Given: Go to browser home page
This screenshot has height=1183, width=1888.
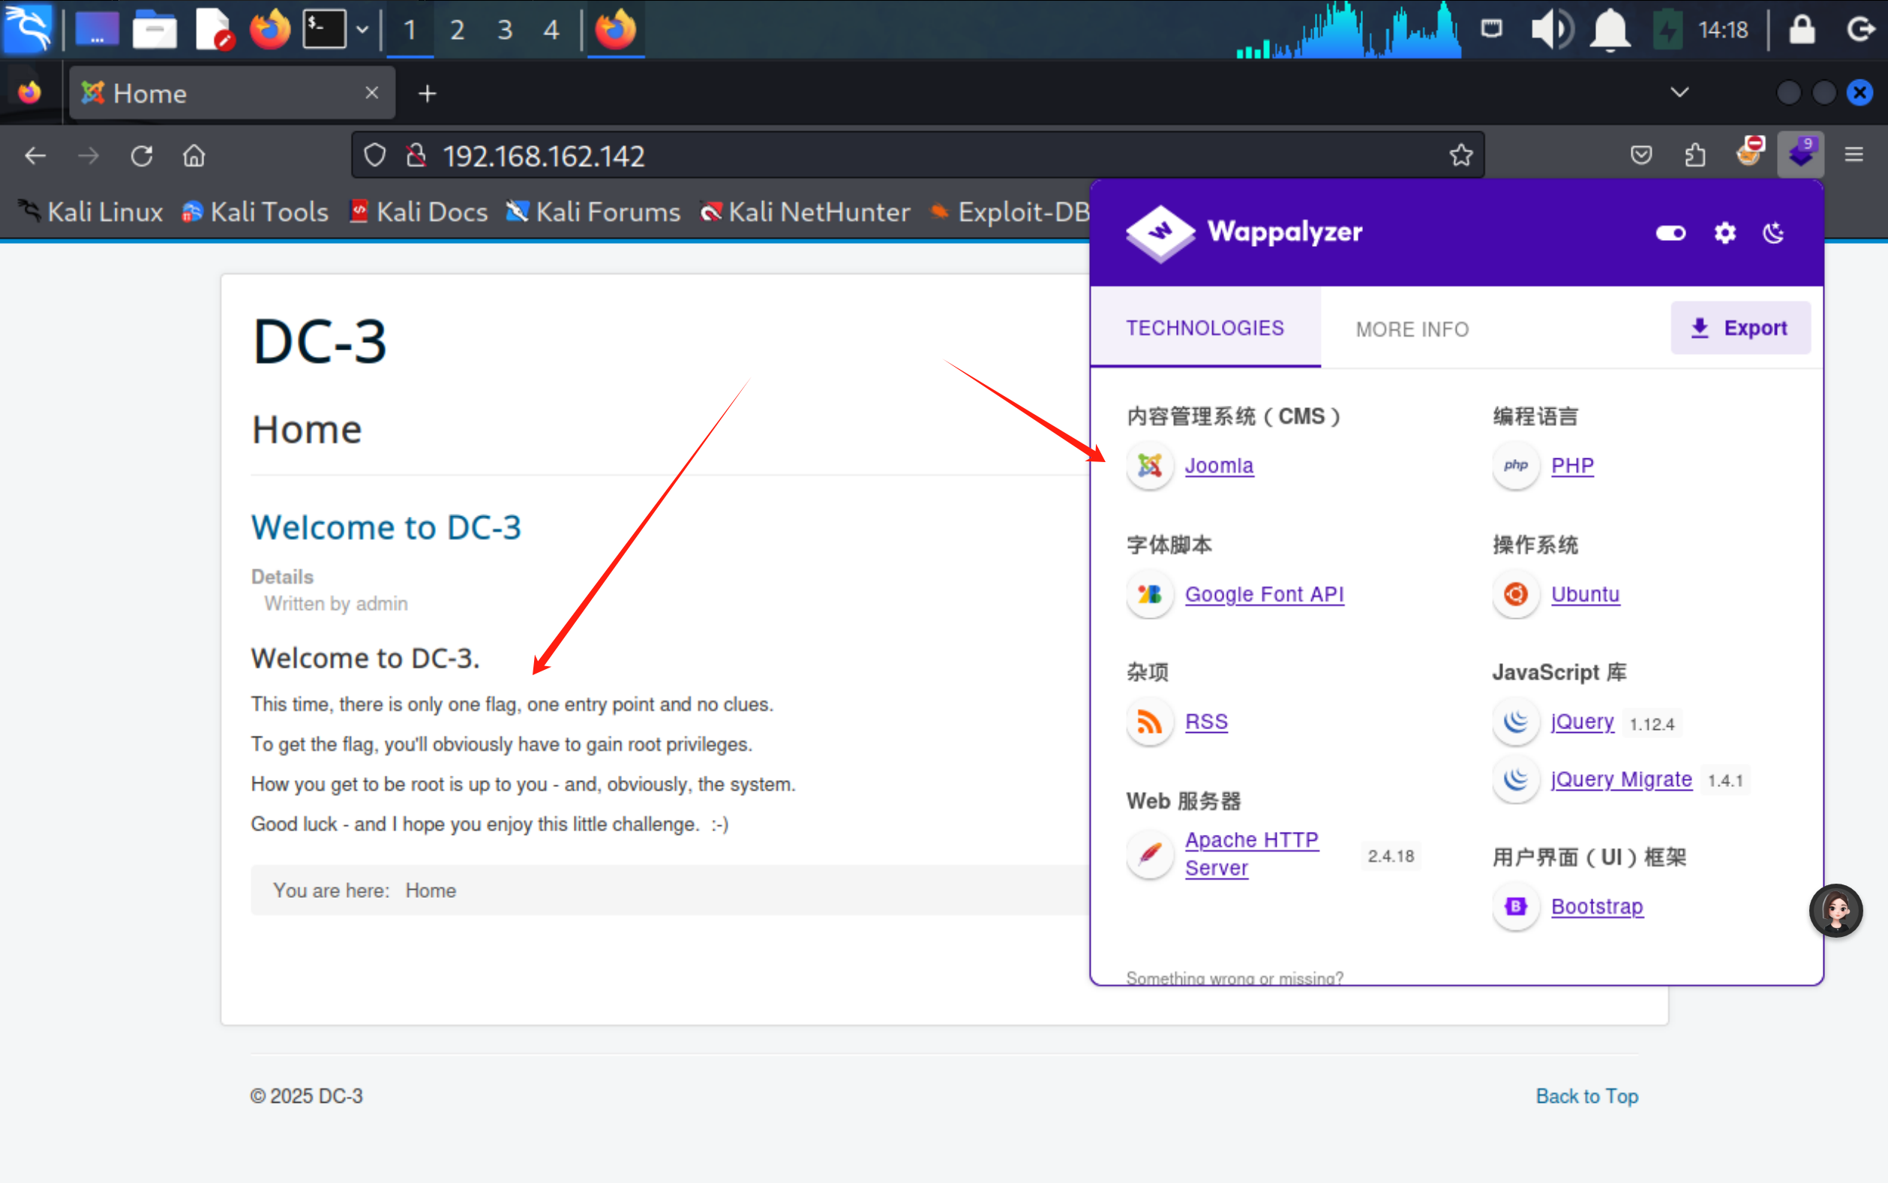Looking at the screenshot, I should click(194, 156).
